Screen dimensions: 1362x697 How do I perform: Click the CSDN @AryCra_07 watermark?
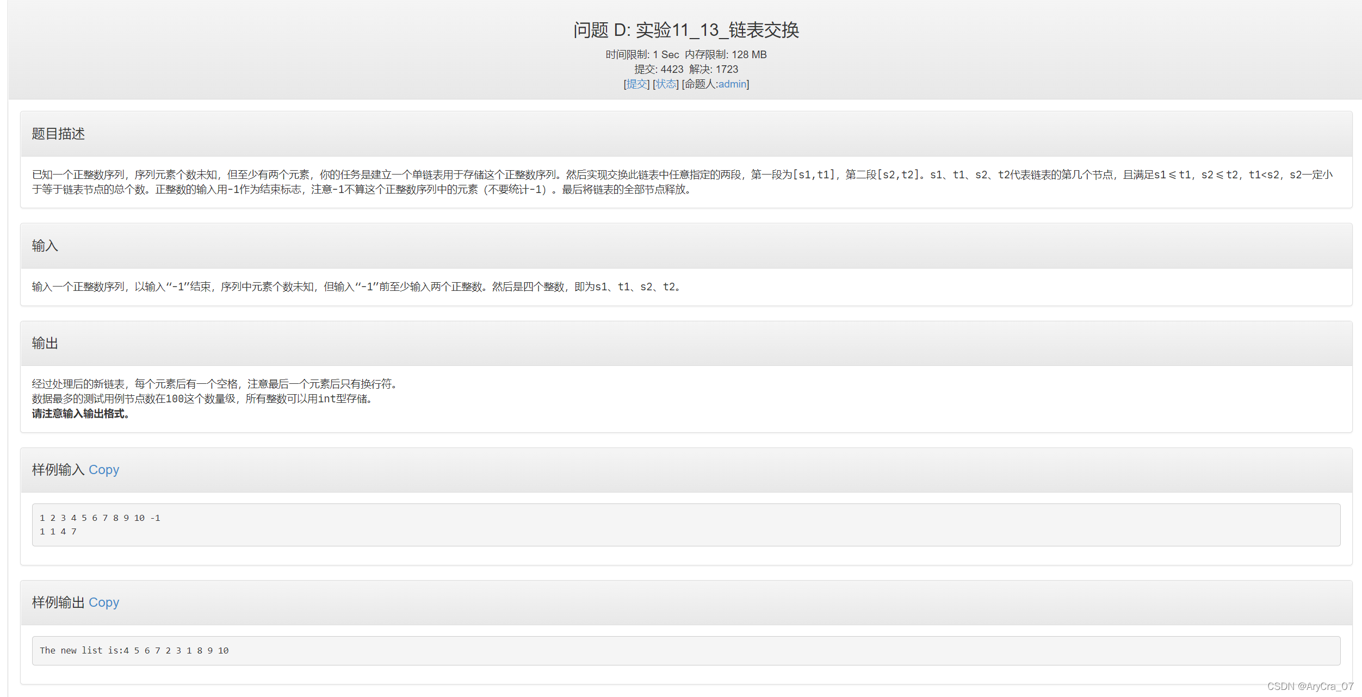1310,686
